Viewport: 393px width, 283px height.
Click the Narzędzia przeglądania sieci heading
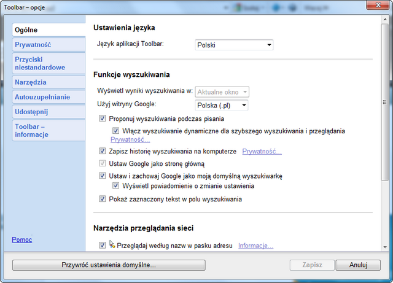point(143,228)
